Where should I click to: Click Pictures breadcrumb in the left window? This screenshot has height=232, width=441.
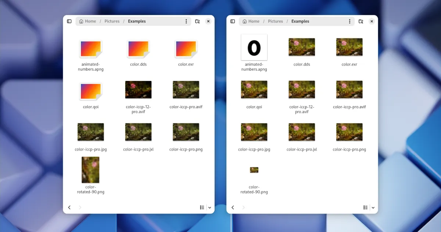[x=112, y=21]
